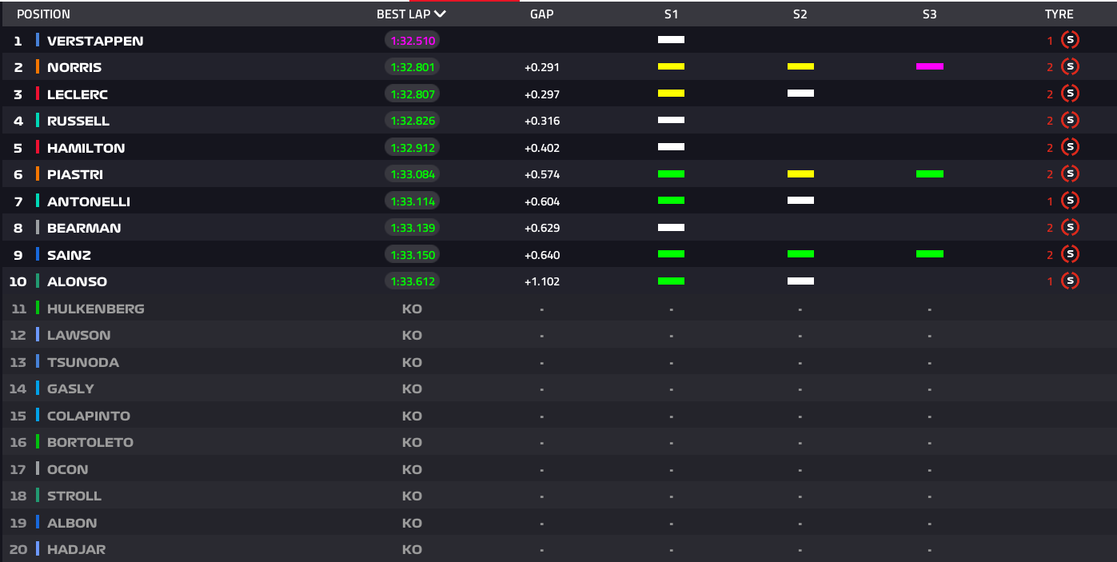Click Leclerc's soft tyre compound icon
The image size is (1117, 562).
coord(1070,94)
